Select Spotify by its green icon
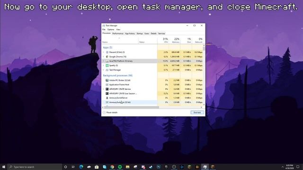This screenshot has height=170, width=303. (107, 66)
